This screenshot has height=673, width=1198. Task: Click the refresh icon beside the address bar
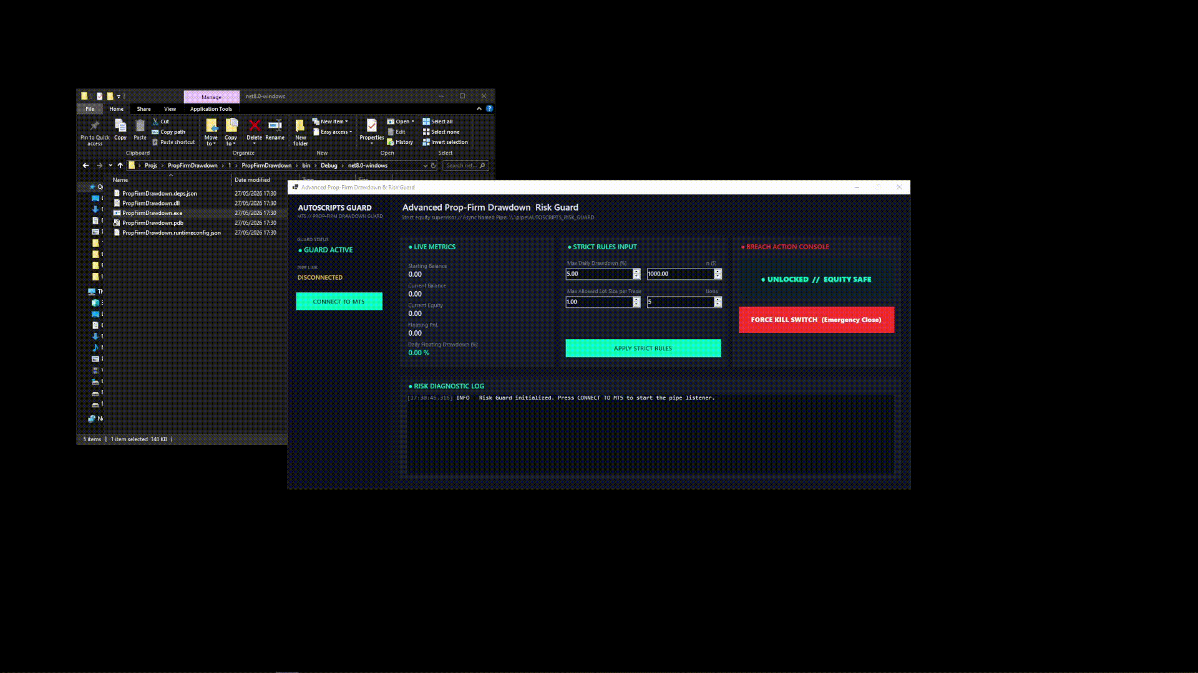(x=434, y=166)
